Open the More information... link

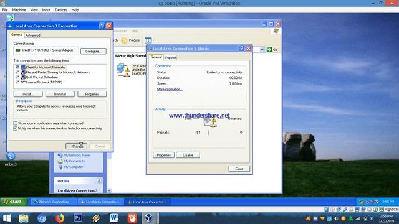tap(170, 90)
